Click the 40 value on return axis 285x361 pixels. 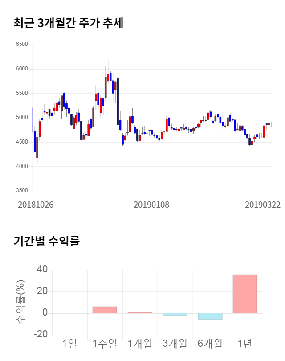[42, 269]
